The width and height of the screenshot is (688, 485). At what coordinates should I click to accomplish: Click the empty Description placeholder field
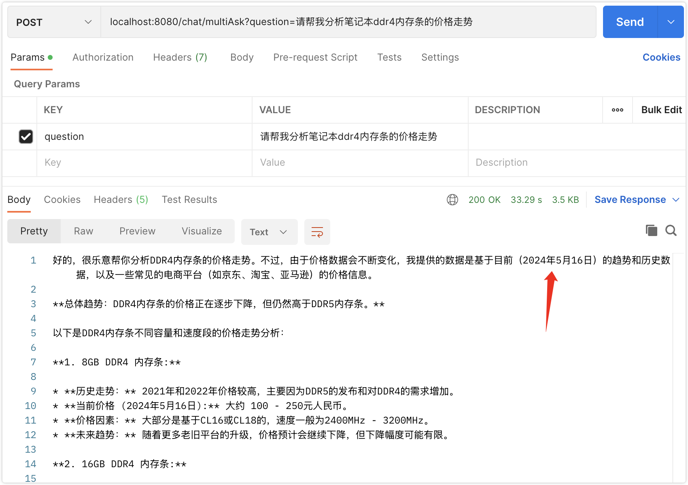coord(577,163)
